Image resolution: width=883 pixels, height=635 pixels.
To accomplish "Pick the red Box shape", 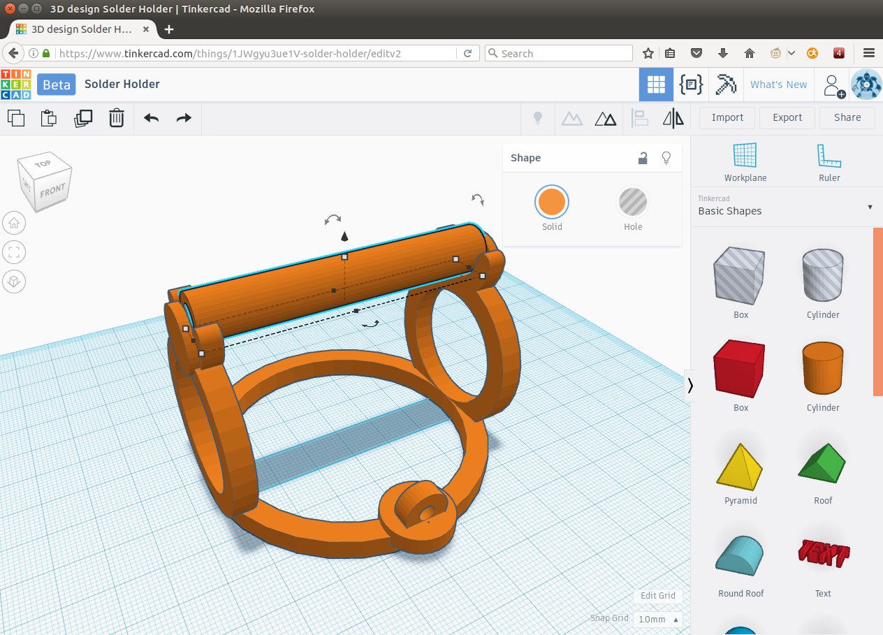I will click(x=740, y=370).
